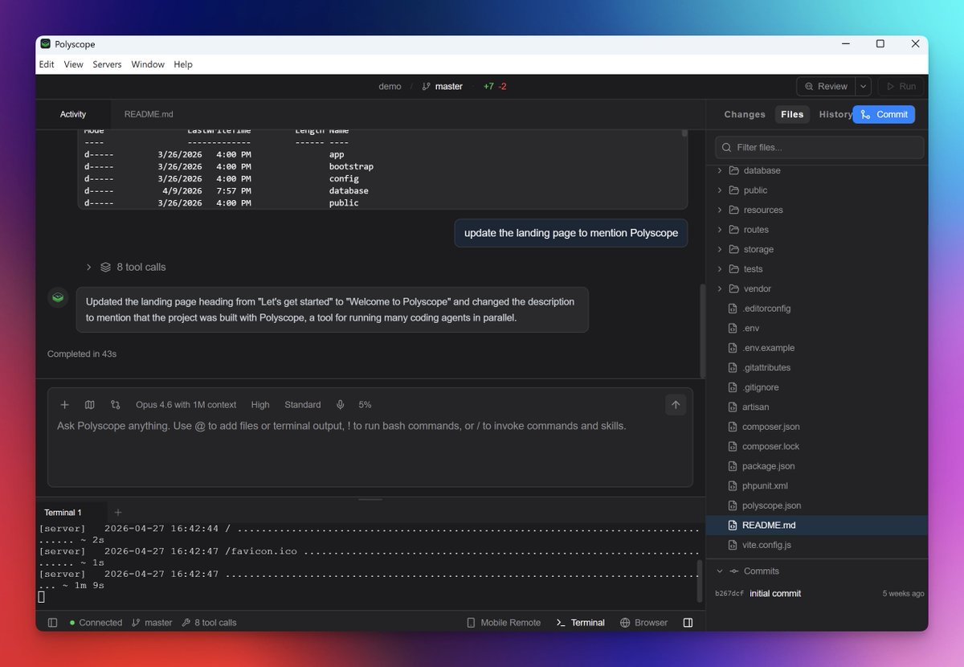This screenshot has width=964, height=667.
Task: Select the Terminal 1 tab
Action: click(x=63, y=512)
